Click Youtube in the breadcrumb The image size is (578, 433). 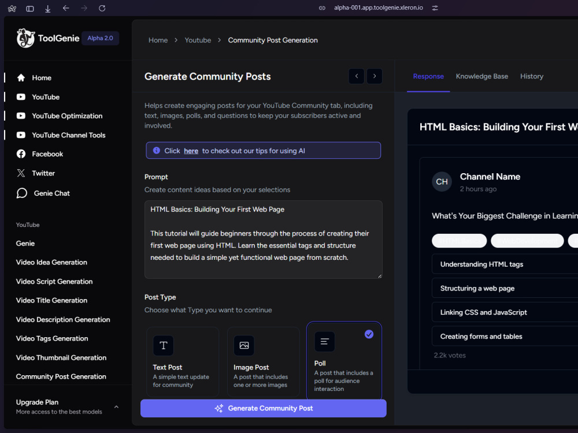coord(198,40)
